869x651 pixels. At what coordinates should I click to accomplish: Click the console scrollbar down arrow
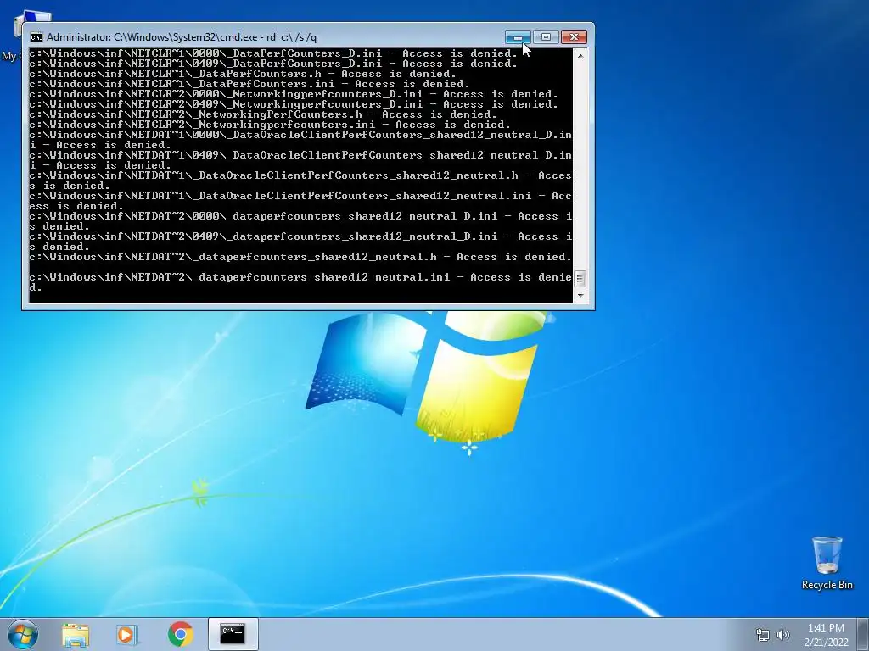(580, 296)
